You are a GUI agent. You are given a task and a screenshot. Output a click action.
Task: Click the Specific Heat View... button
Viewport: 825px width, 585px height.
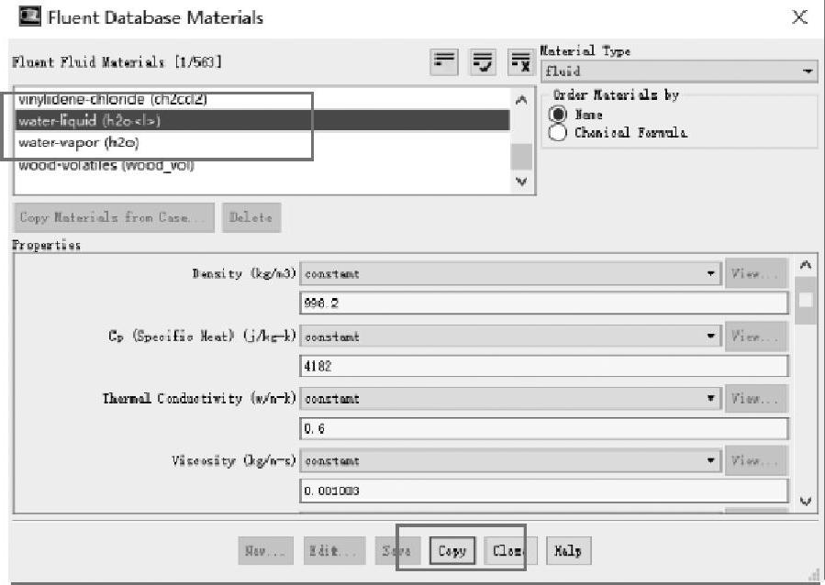pyautogui.click(x=755, y=336)
